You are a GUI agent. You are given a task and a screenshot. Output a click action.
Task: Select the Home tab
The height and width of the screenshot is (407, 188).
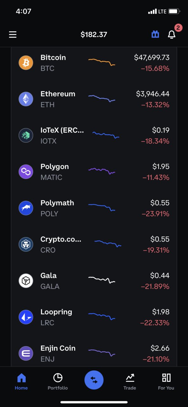[x=21, y=381]
